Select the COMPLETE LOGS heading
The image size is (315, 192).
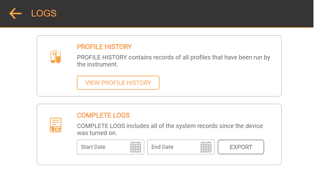[x=103, y=115]
